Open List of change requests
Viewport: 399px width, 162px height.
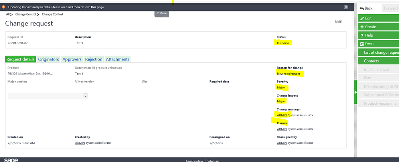coord(381,53)
